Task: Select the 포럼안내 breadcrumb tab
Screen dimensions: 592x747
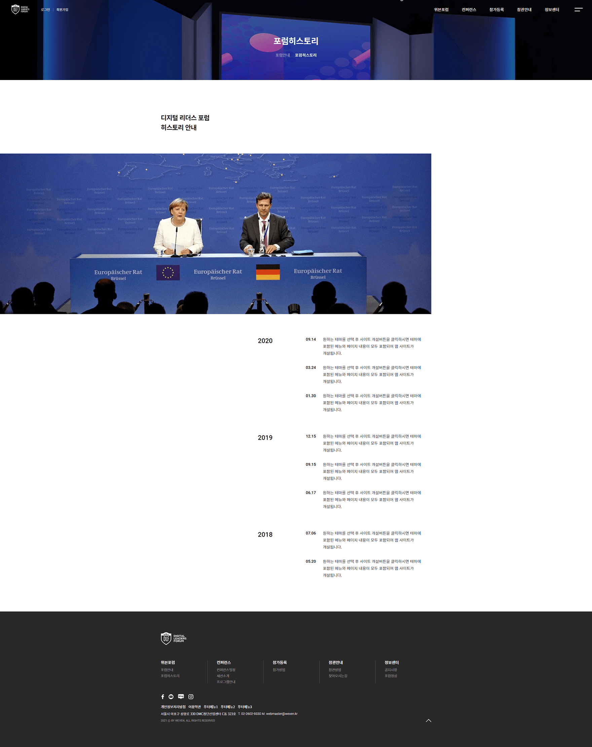Action: point(283,55)
